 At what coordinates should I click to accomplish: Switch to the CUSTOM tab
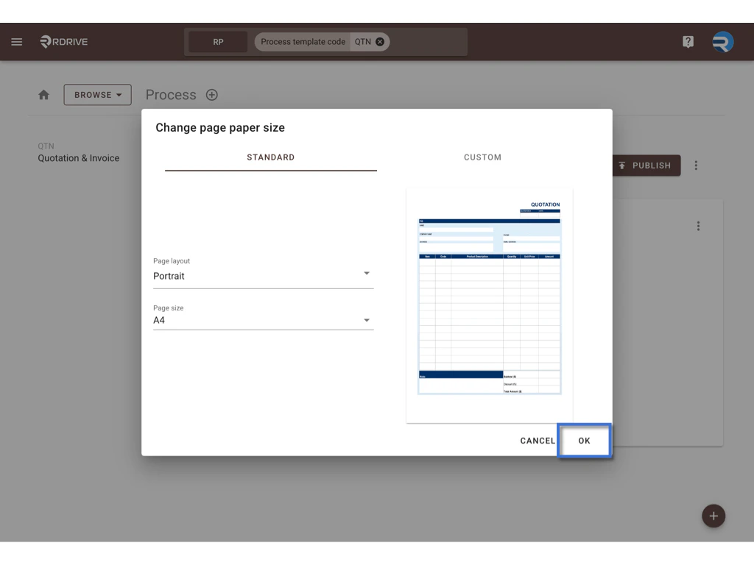tap(482, 157)
